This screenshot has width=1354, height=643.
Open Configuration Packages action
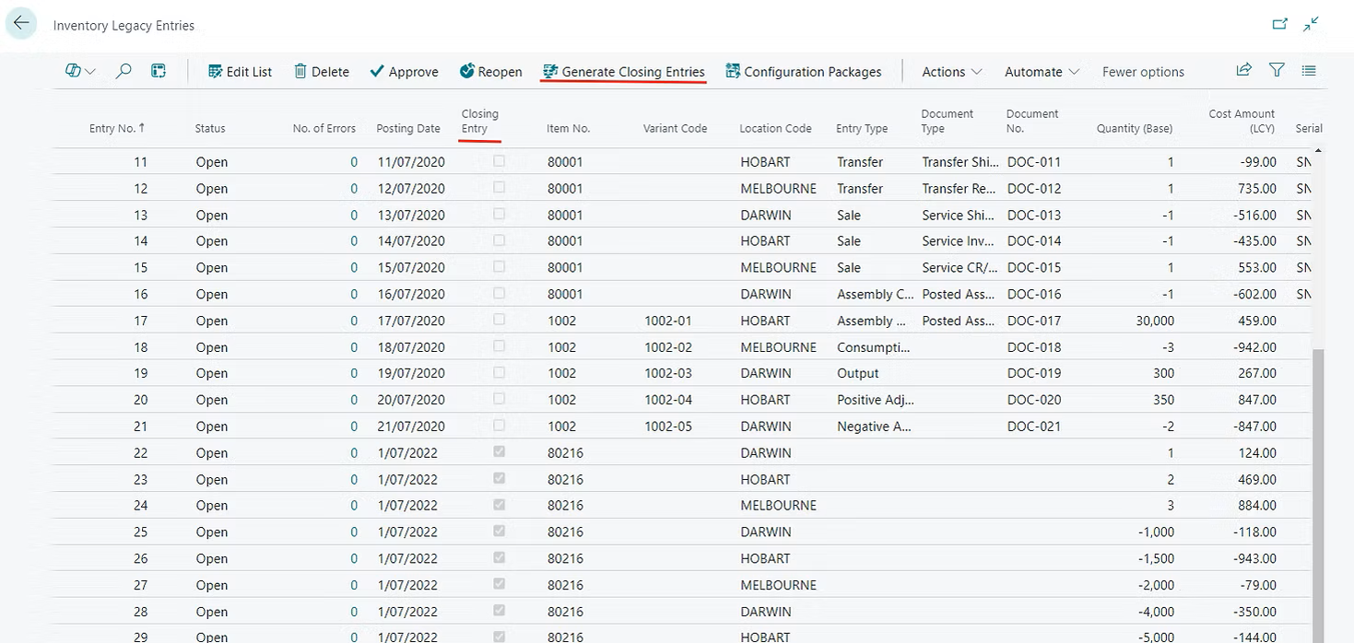pos(803,72)
